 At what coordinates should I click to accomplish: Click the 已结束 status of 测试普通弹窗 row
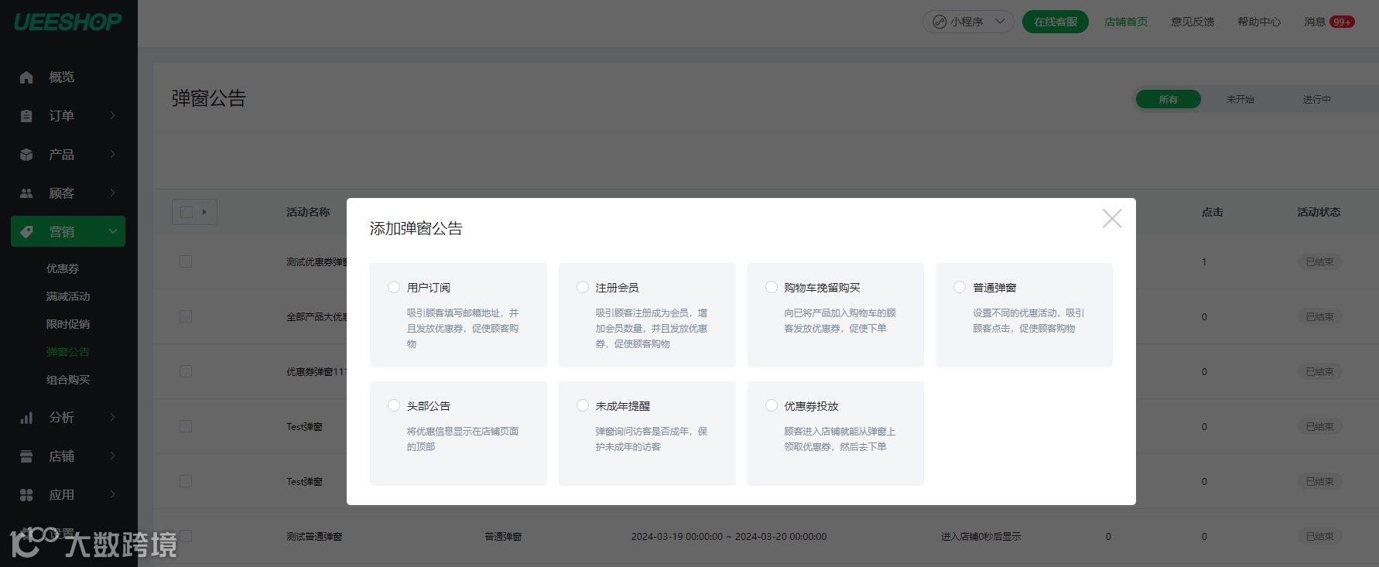(x=1319, y=536)
